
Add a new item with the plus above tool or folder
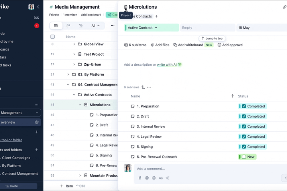pyautogui.click(x=37, y=132)
